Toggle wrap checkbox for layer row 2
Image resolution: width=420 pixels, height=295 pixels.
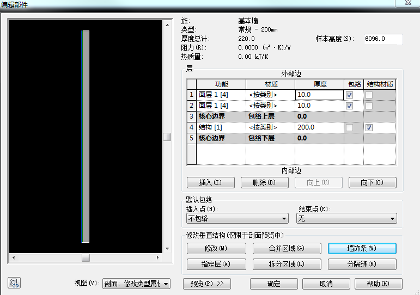349,106
